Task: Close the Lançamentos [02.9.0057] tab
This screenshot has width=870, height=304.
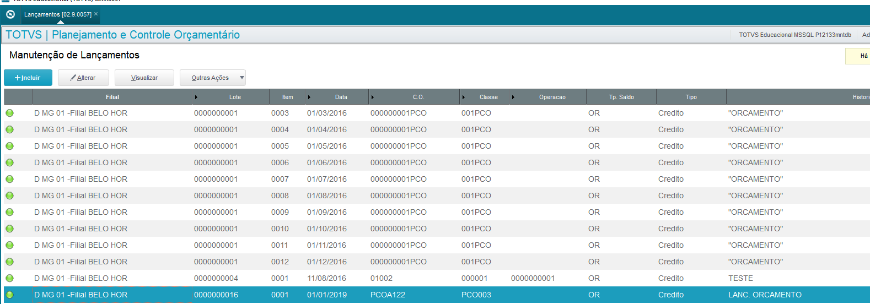Action: pyautogui.click(x=96, y=14)
